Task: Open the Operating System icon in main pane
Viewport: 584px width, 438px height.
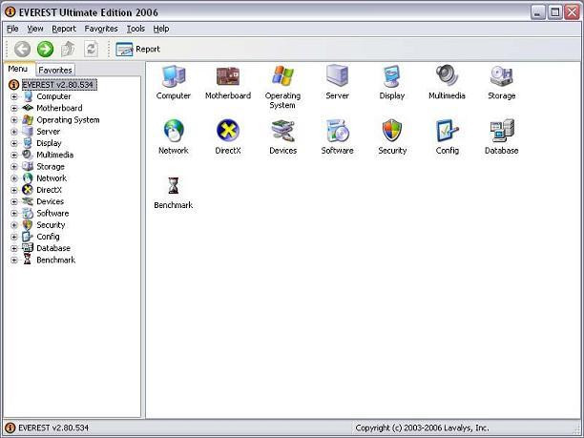Action: point(282,76)
